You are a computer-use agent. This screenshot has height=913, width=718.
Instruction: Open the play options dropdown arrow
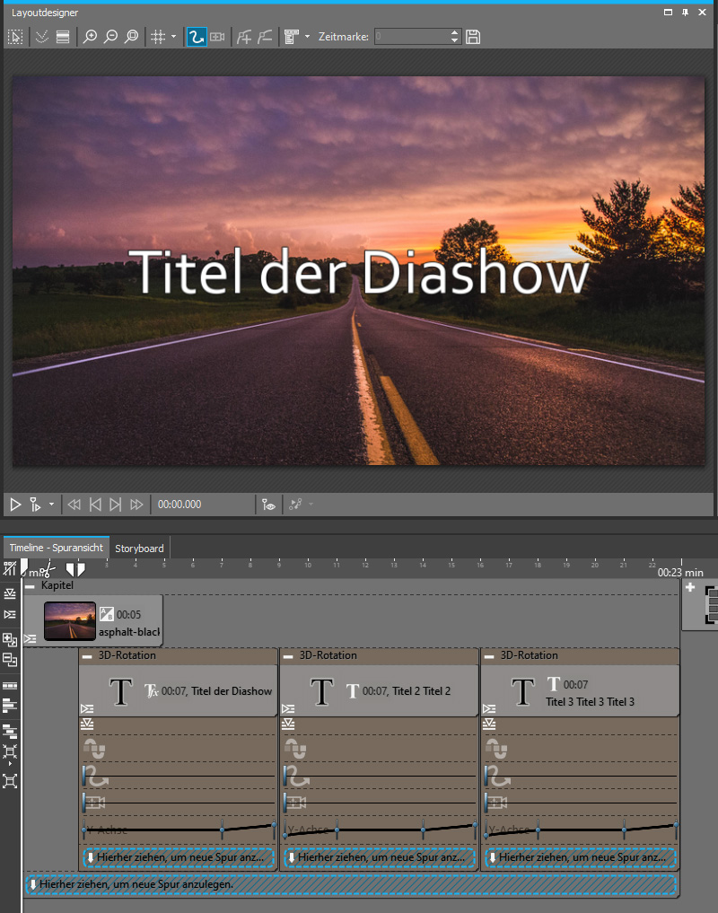point(51,505)
